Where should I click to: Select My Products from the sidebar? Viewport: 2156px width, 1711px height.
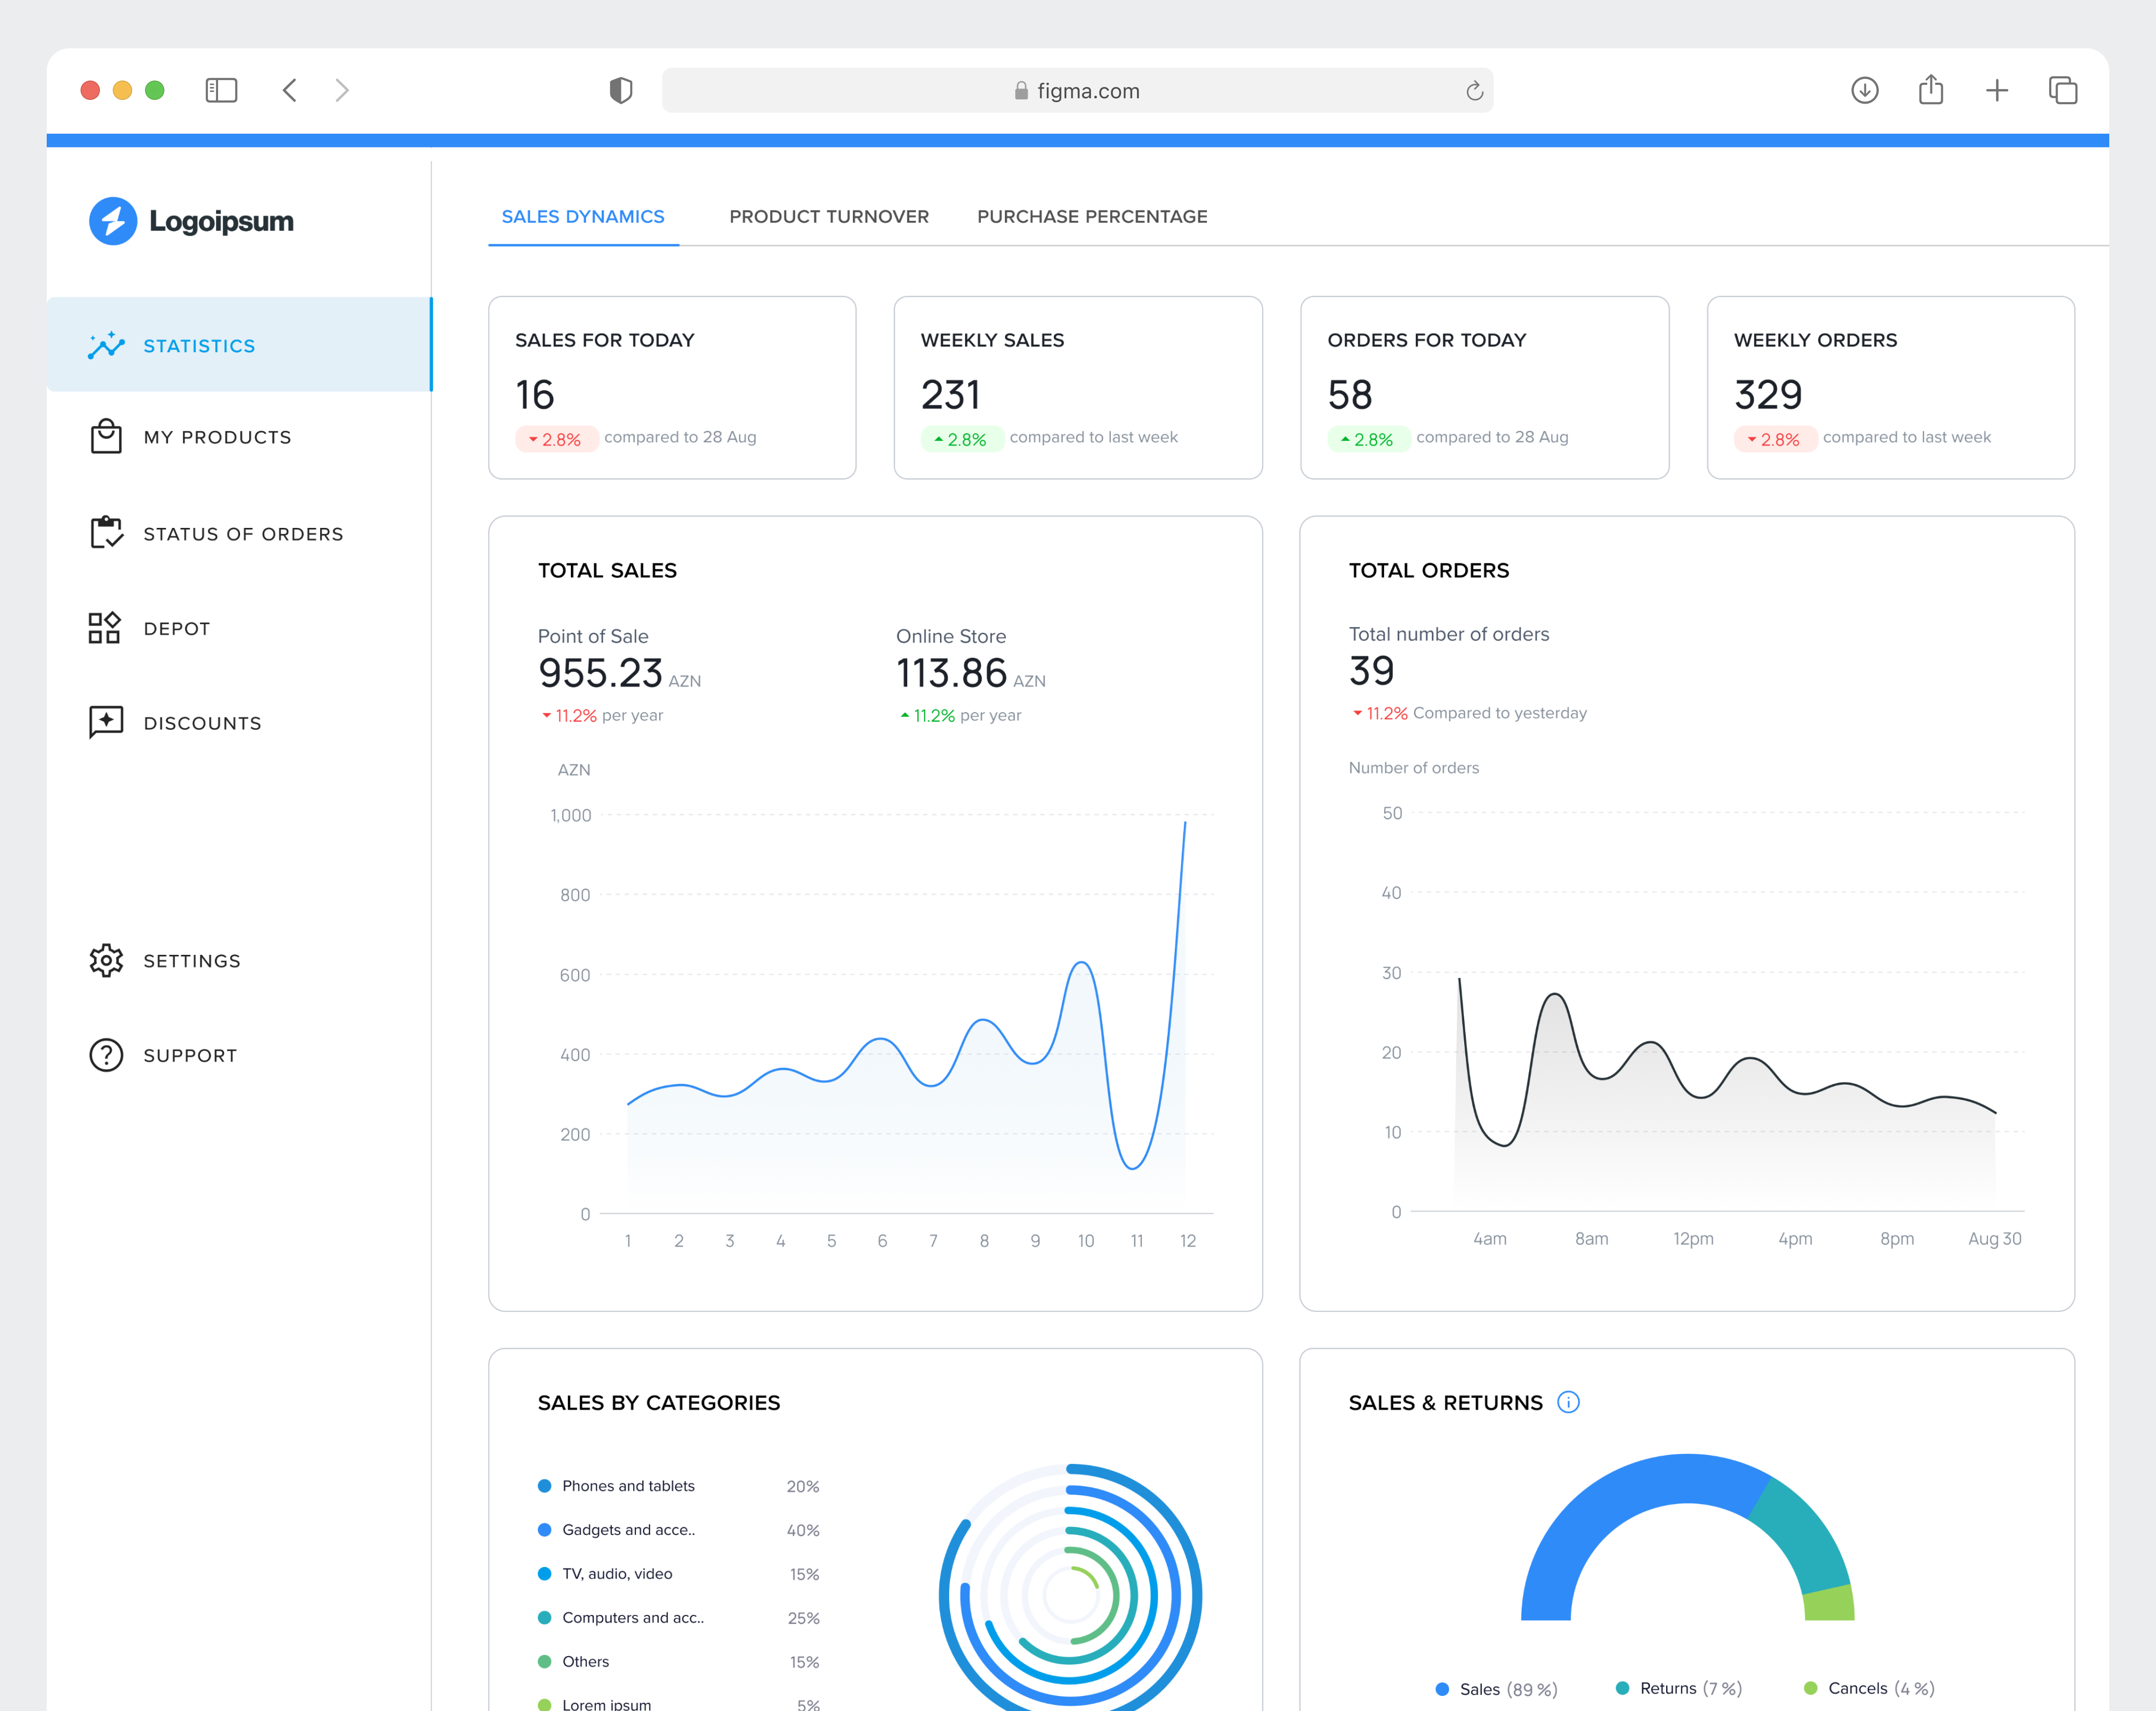pos(216,436)
